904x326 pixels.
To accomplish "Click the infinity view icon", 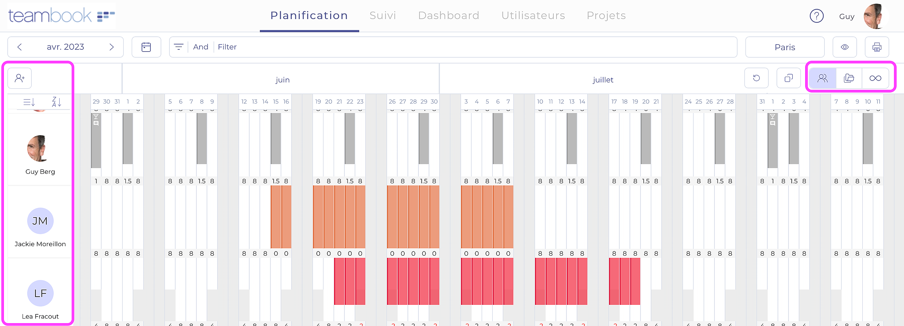I will pos(876,78).
